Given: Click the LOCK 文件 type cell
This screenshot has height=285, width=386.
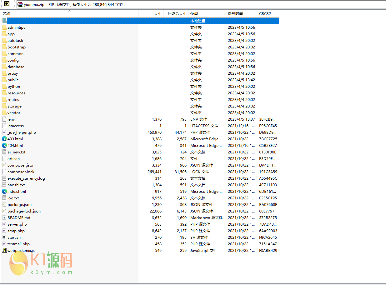Looking at the screenshot, I should [x=200, y=172].
